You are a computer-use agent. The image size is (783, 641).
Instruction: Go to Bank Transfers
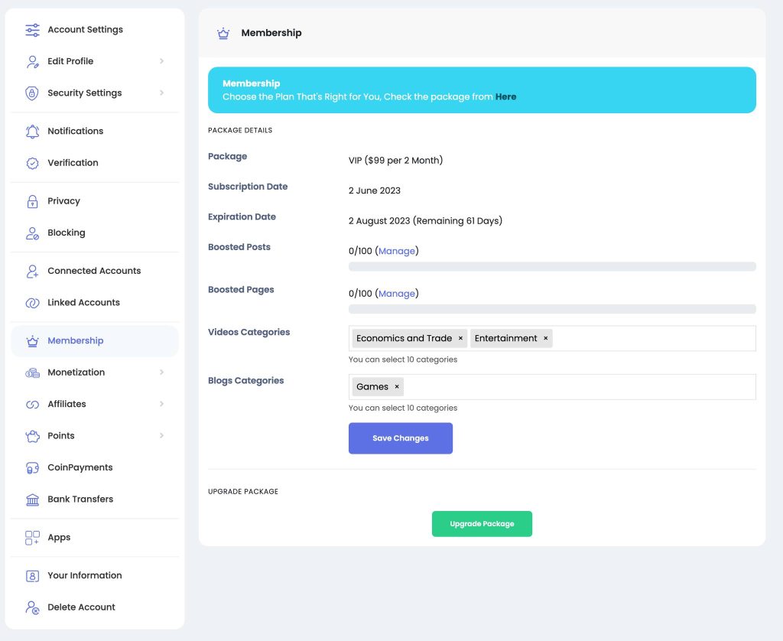[x=94, y=499]
